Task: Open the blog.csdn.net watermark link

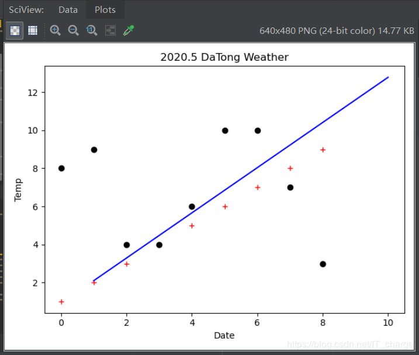Action: [x=350, y=344]
